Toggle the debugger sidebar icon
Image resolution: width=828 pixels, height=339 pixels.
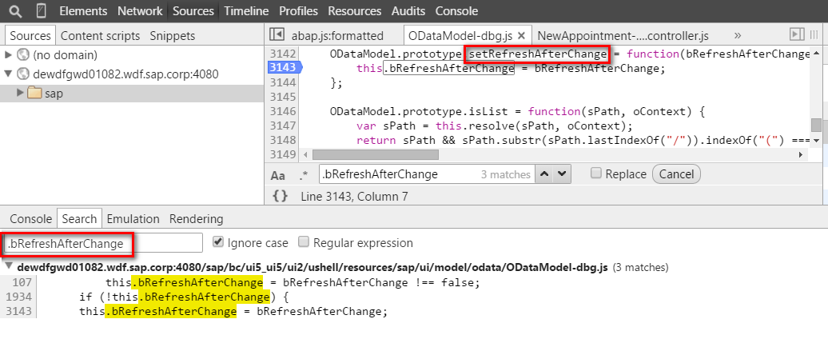pos(796,35)
